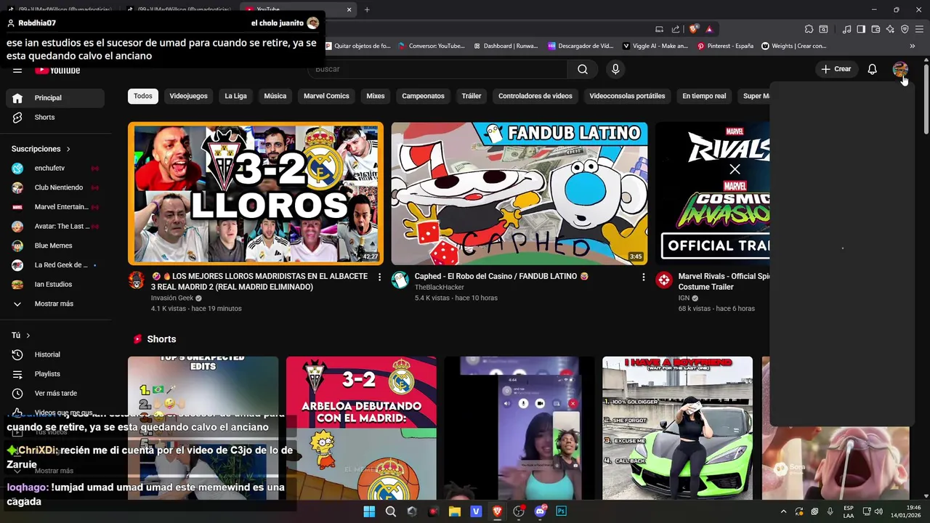Open the Invasión Geek channel link
This screenshot has width=930, height=523.
click(172, 298)
